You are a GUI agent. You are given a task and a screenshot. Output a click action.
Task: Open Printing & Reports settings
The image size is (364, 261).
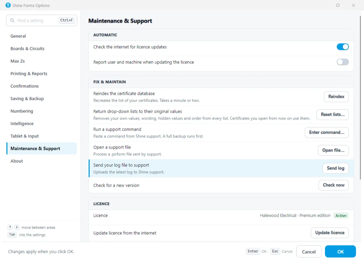[41, 74]
